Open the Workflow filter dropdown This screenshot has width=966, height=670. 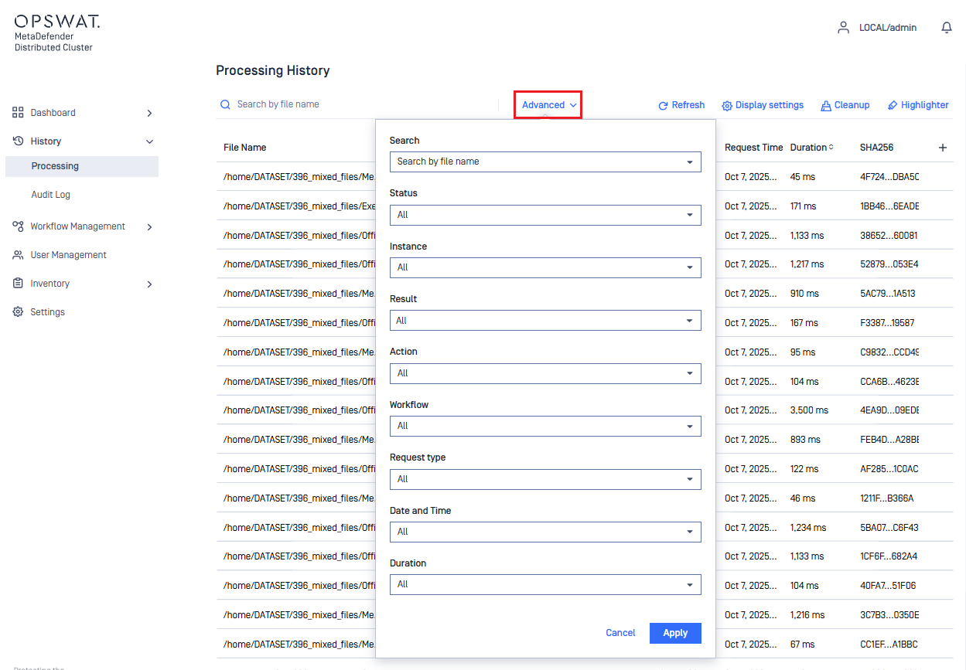544,426
